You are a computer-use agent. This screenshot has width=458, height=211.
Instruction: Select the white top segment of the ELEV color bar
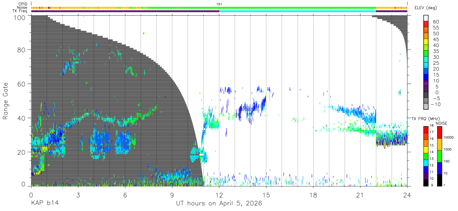426,18
